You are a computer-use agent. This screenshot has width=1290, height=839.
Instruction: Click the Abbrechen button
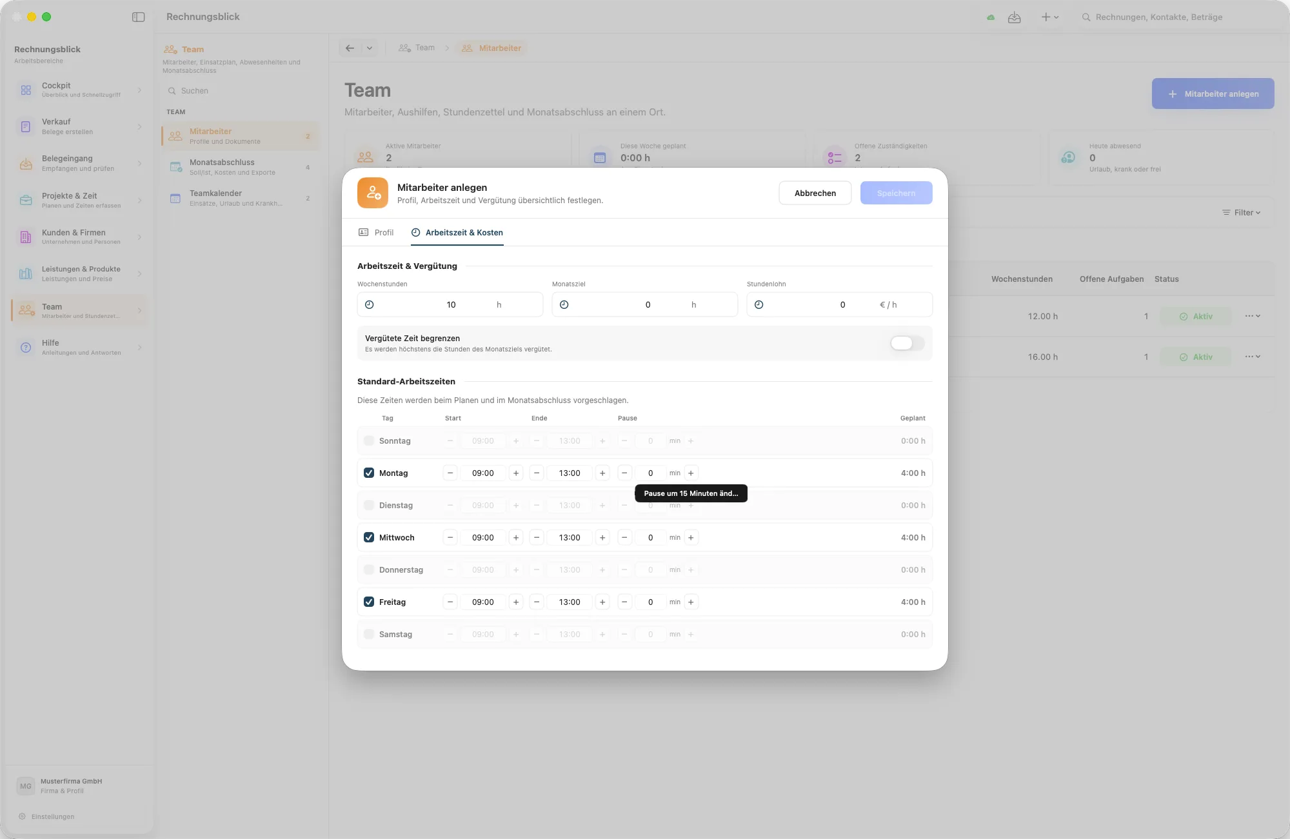pos(815,193)
